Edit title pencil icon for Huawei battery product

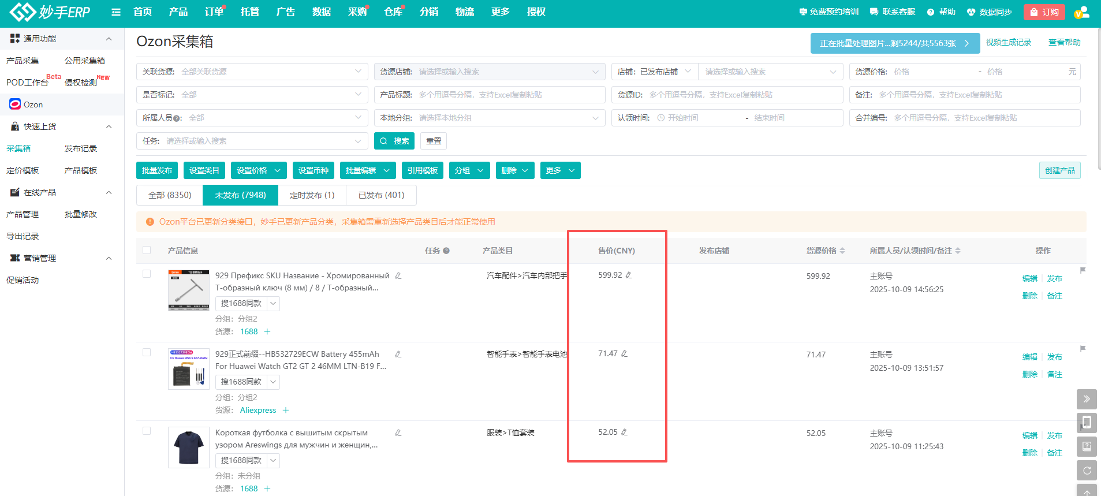pyautogui.click(x=398, y=355)
